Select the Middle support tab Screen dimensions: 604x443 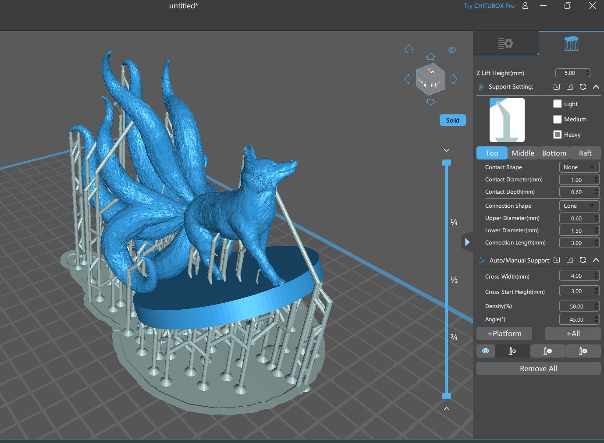point(523,153)
